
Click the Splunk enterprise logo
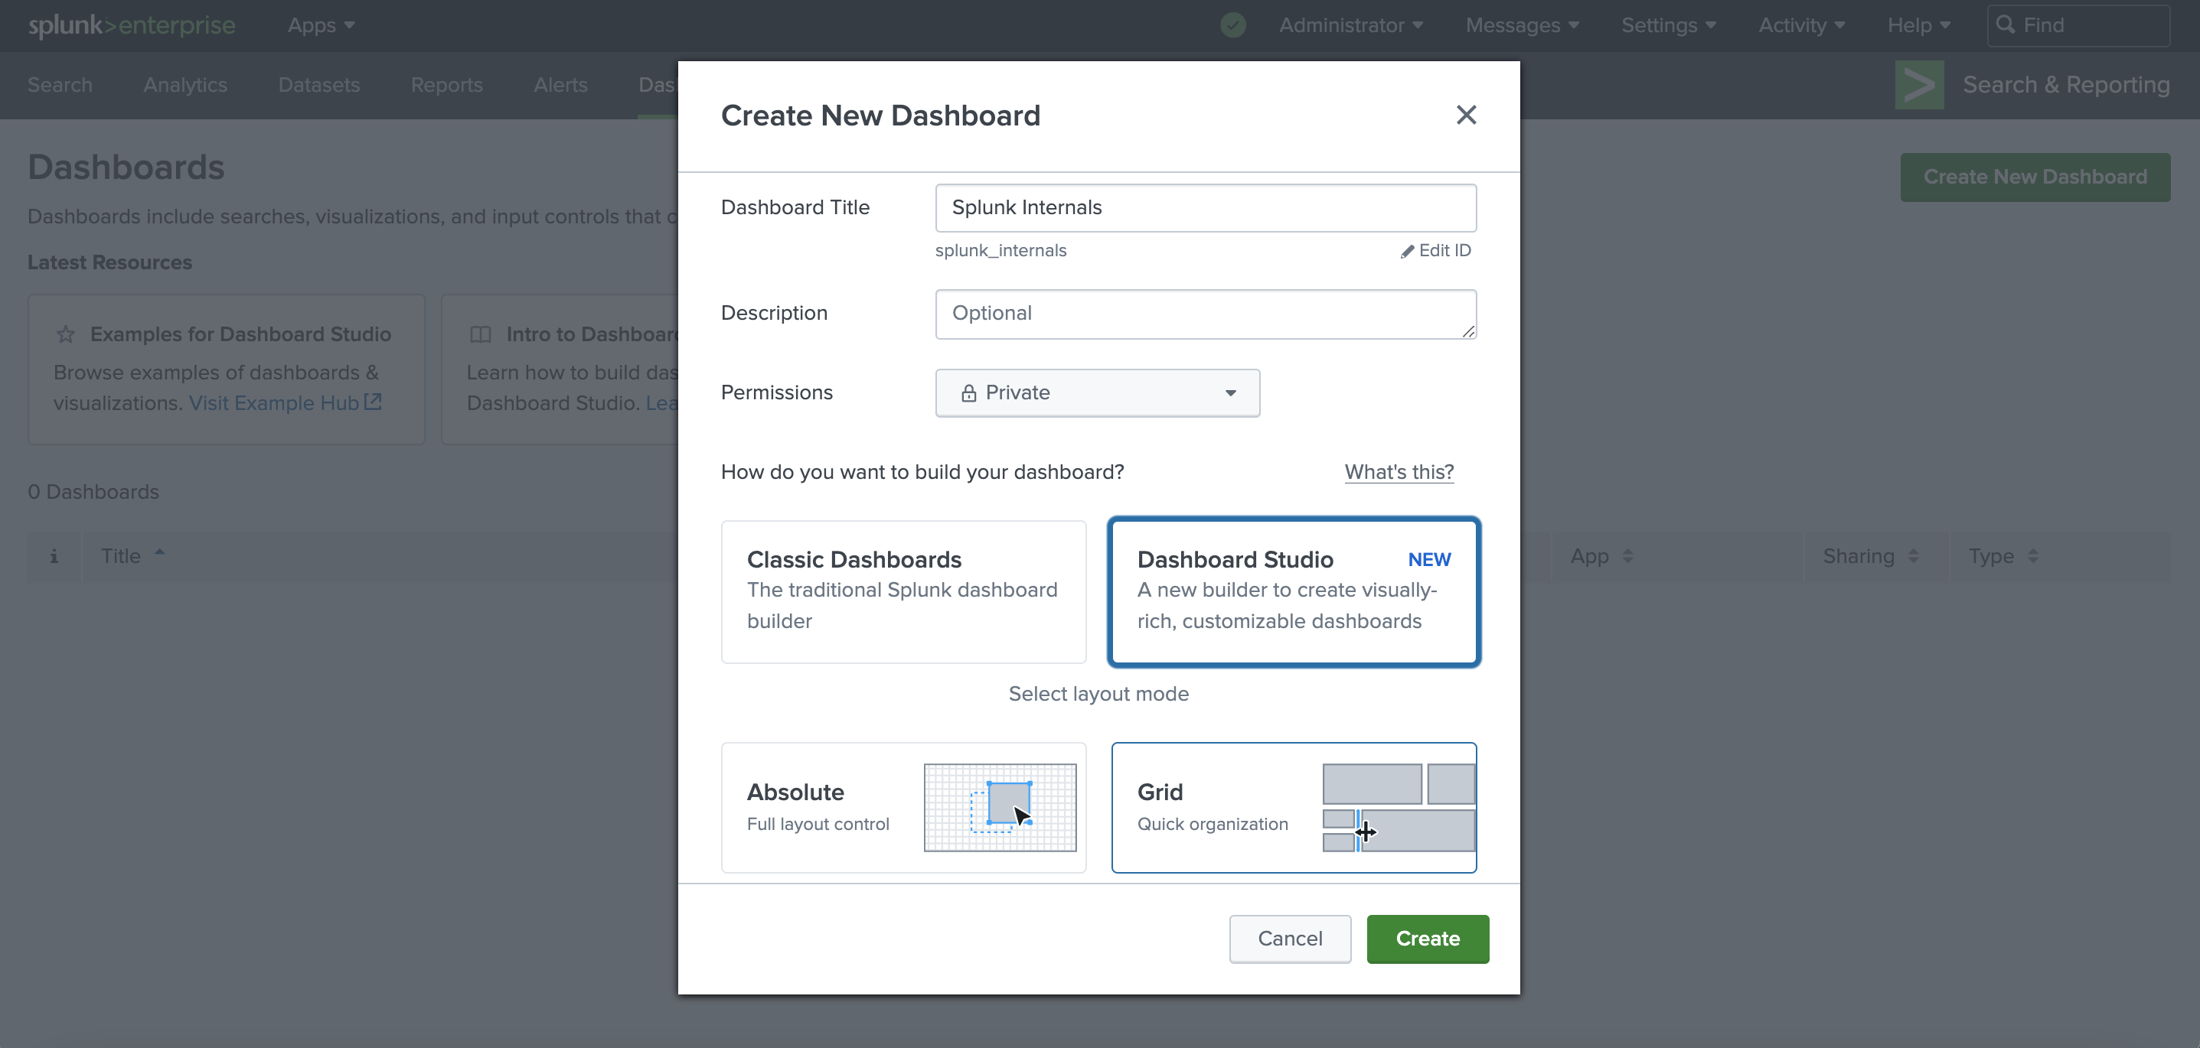(x=132, y=25)
